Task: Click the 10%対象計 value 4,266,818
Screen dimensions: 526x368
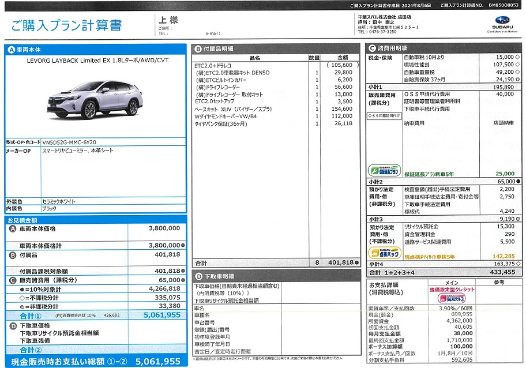Action: 164,289
